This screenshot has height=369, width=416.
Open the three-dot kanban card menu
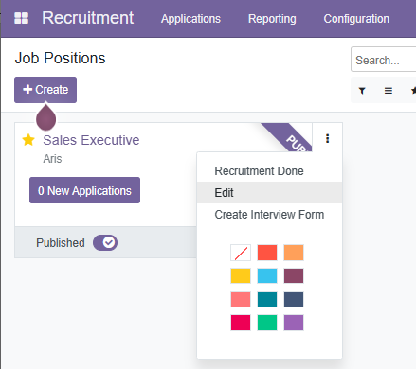point(327,138)
